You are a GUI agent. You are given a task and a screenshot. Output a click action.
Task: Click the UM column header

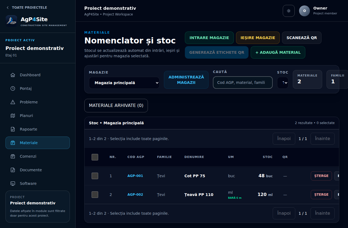231,157
